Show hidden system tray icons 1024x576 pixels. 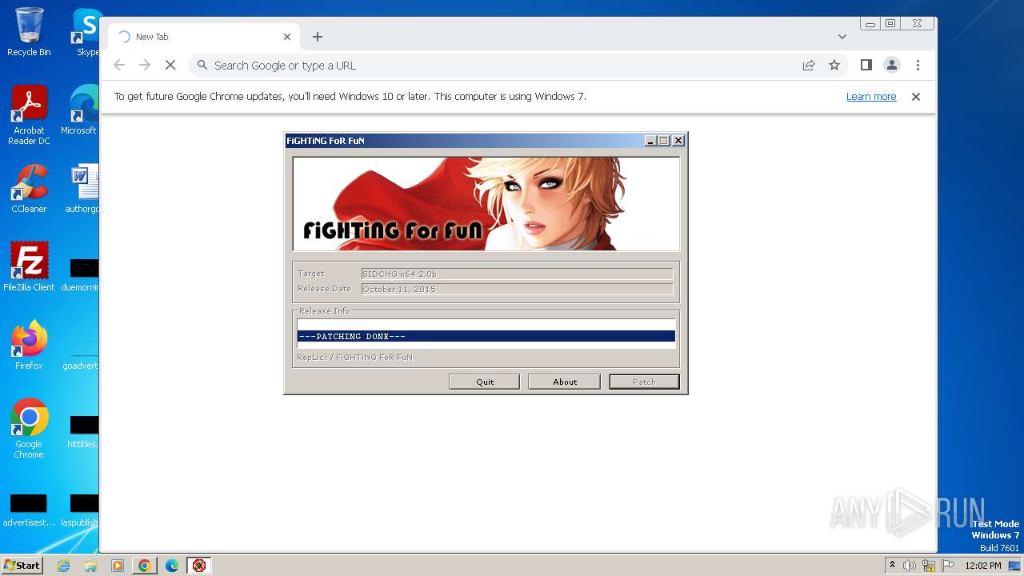point(892,566)
